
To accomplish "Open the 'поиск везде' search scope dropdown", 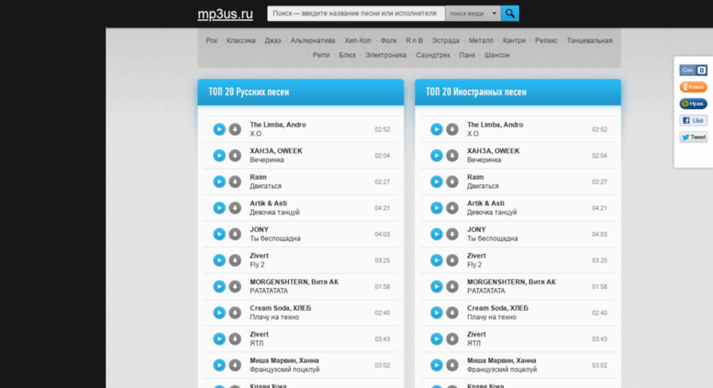I will tap(473, 13).
